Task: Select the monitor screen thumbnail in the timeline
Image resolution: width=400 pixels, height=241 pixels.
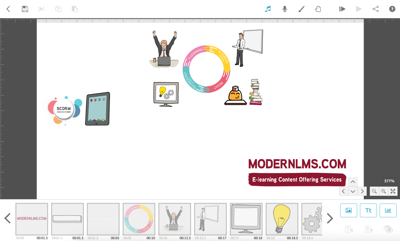Action: (x=246, y=219)
